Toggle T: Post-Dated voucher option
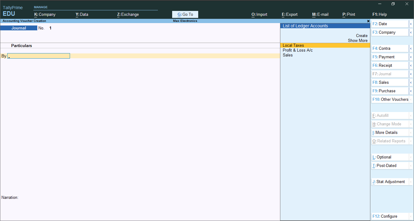 [390, 165]
